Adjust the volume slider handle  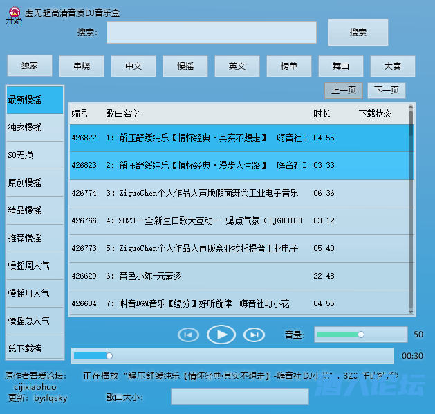[x=360, y=335]
